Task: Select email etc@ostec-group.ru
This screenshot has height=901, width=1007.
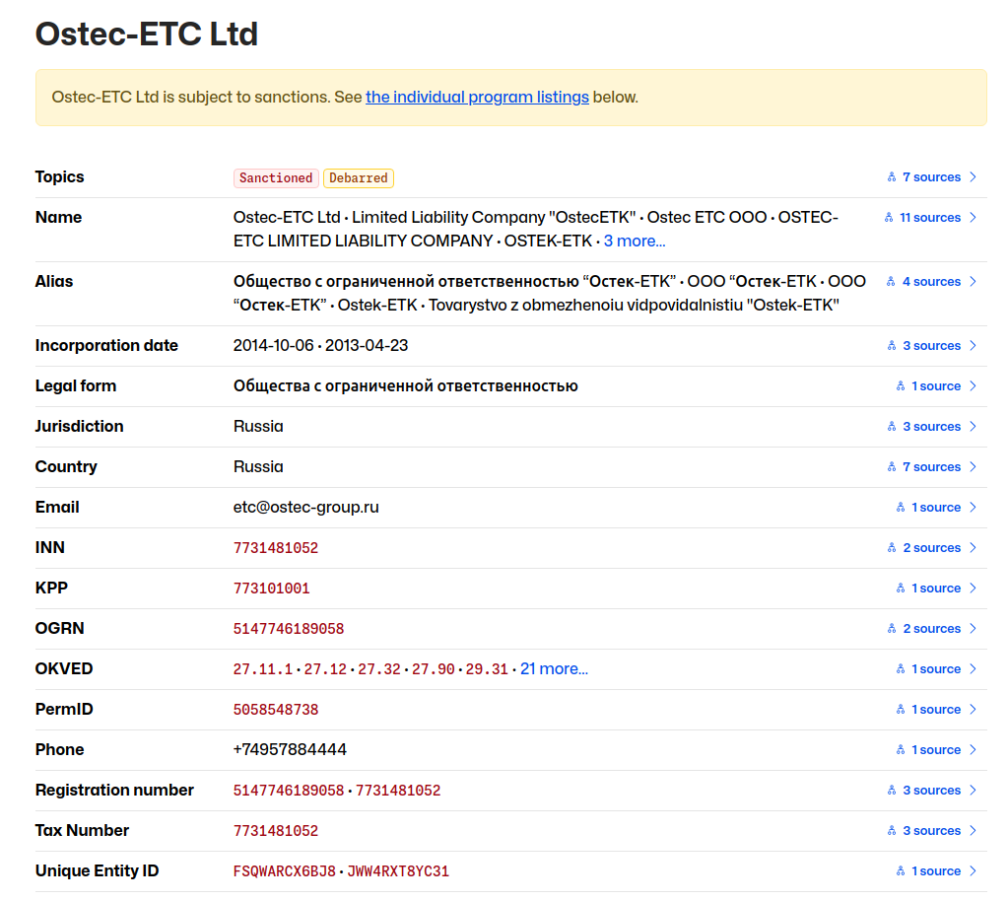Action: tap(305, 508)
